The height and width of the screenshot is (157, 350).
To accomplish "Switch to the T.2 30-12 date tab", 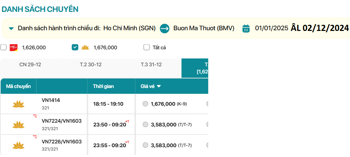I will click(91, 65).
